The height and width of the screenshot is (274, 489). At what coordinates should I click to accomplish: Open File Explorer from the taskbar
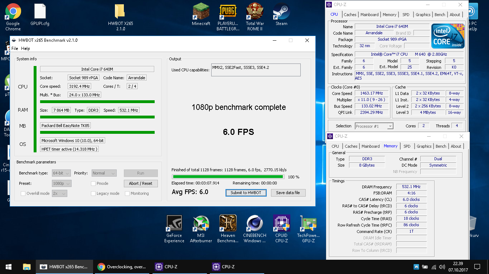[26, 267]
